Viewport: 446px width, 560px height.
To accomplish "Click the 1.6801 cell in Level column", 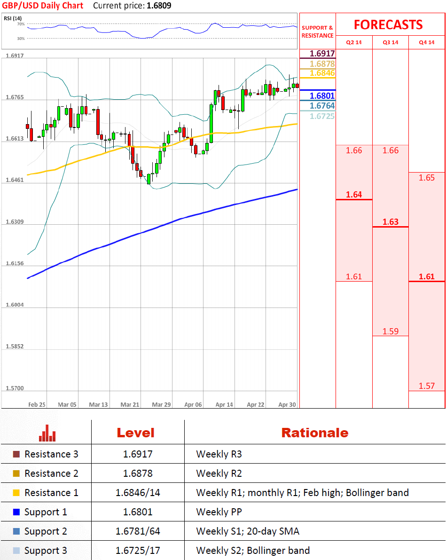I will click(138, 512).
